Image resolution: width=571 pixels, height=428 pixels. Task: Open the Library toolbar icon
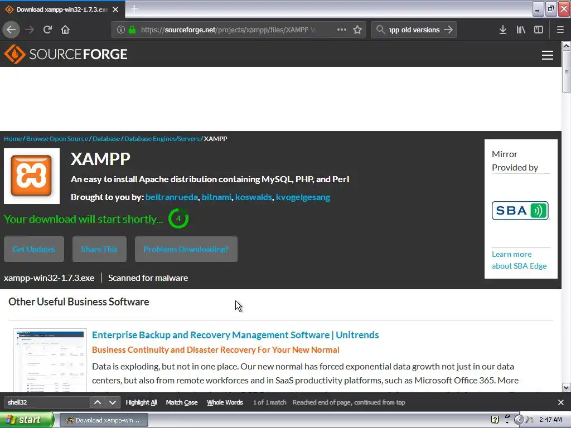[521, 30]
